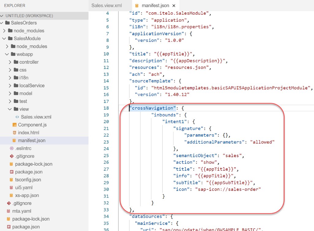314x231 pixels.
Task: Expand the localService folder chevron
Action: coord(10,85)
